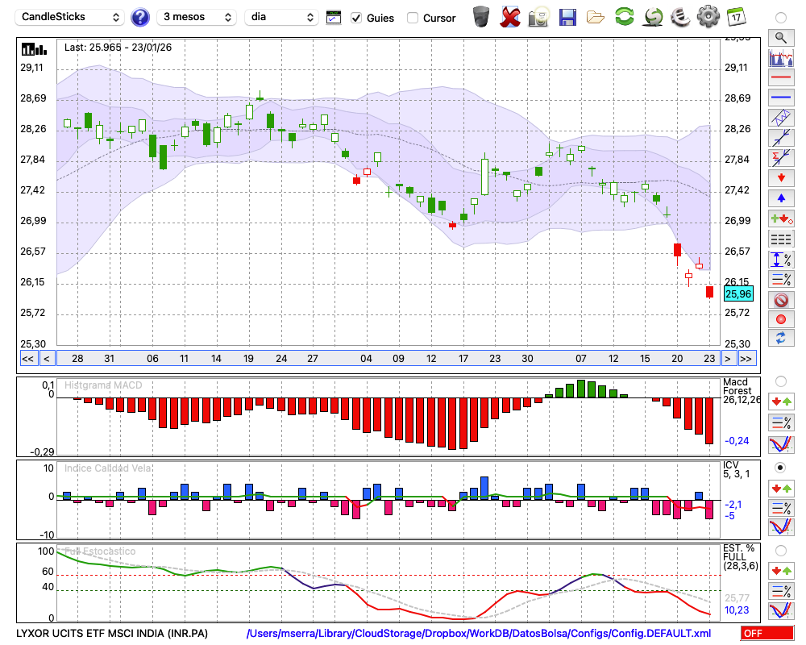Click the green circular refresh icon
The height and width of the screenshot is (645, 806).
point(624,16)
